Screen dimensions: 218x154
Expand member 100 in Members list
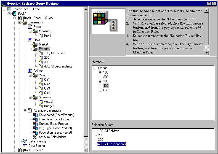pos(100,72)
